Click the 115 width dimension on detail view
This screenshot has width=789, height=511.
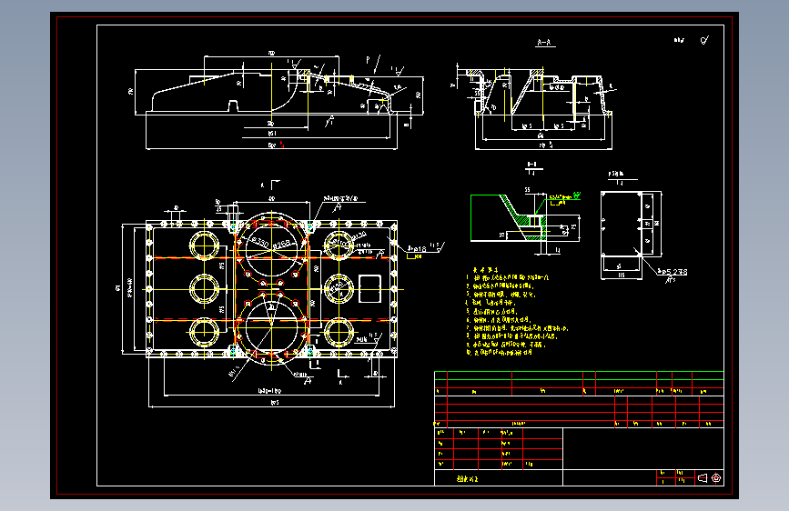click(x=622, y=276)
